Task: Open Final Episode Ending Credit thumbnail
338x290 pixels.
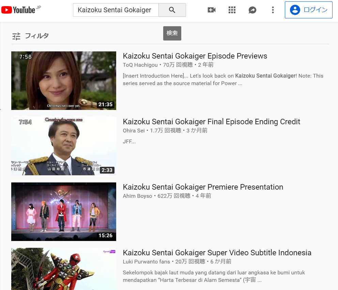Action: tap(64, 146)
